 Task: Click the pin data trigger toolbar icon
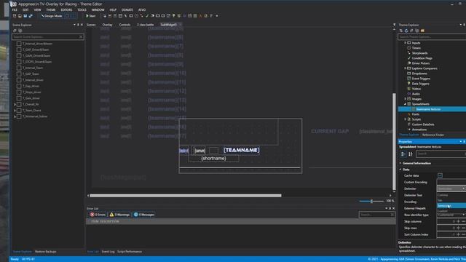click(x=173, y=16)
